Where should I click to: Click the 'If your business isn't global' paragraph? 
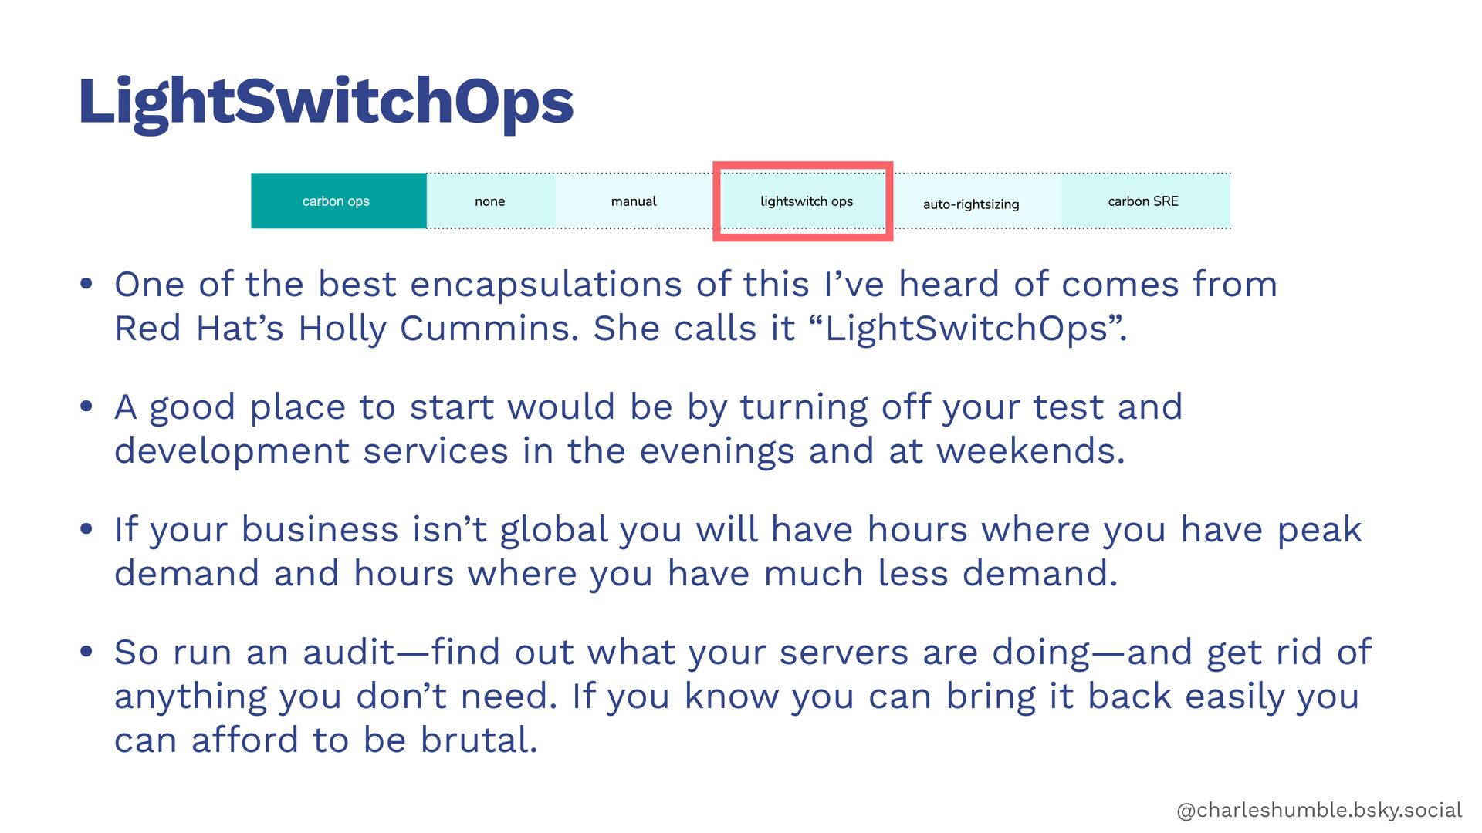(737, 551)
